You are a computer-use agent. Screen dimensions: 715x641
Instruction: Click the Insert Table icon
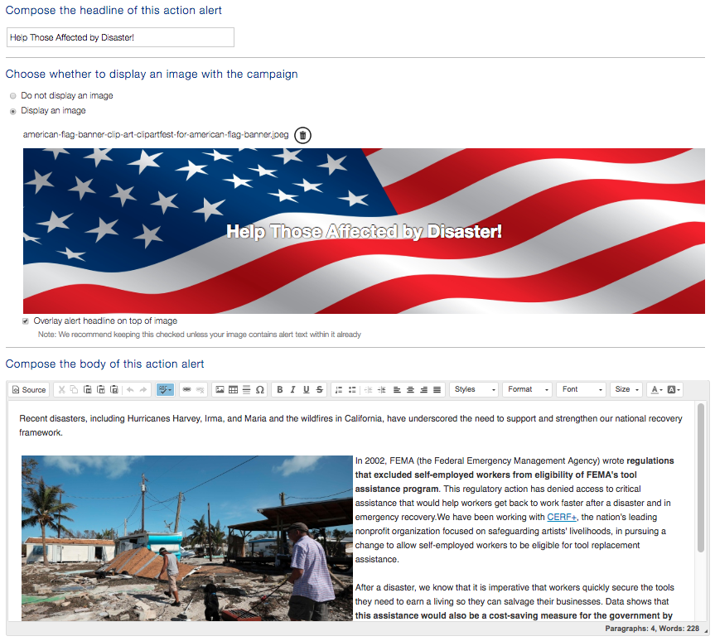tap(233, 390)
